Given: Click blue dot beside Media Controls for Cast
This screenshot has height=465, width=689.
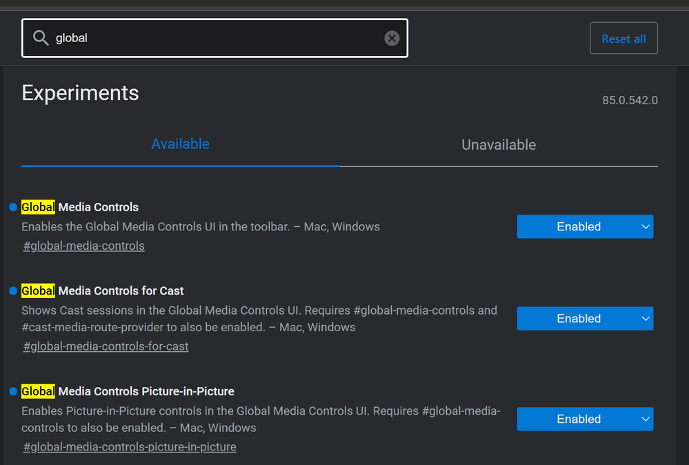Looking at the screenshot, I should [13, 291].
